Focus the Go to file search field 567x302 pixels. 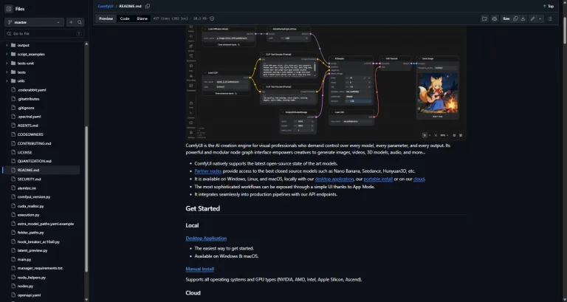[x=44, y=34]
